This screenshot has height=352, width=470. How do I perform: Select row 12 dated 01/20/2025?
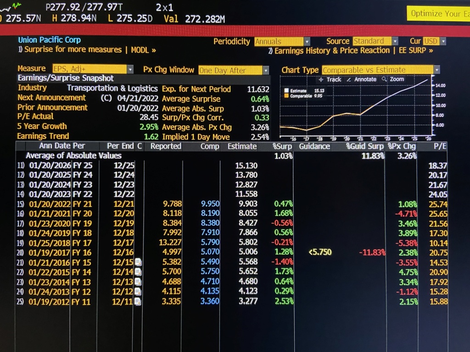pyautogui.click(x=232, y=175)
